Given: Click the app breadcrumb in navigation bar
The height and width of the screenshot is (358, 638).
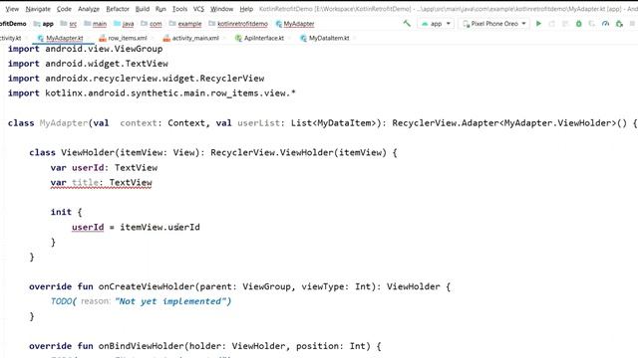Looking at the screenshot, I should tap(44, 24).
